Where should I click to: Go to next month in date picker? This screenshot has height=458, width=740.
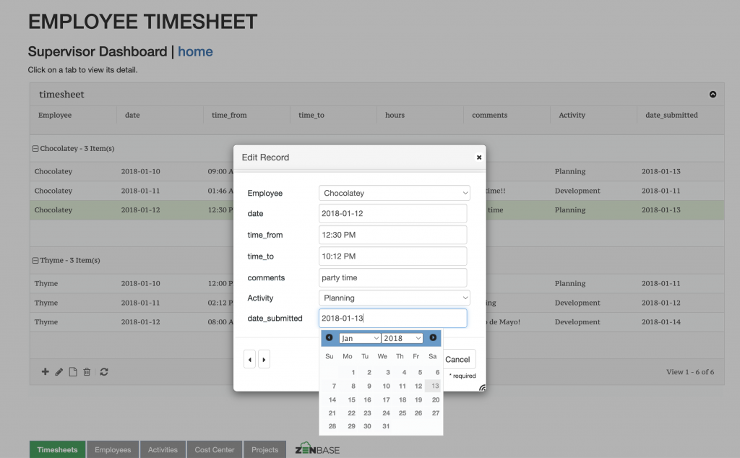point(432,337)
